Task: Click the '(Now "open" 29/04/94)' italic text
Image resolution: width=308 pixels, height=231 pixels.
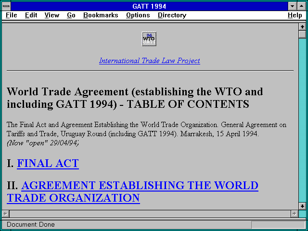Action: [43, 143]
